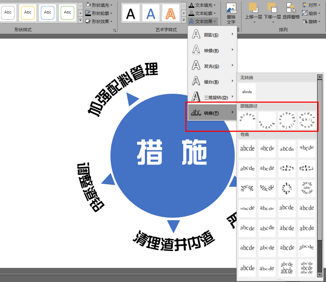The image size is (326, 282).
Task: Toggle the 文本效果 dropdown
Action: click(202, 21)
